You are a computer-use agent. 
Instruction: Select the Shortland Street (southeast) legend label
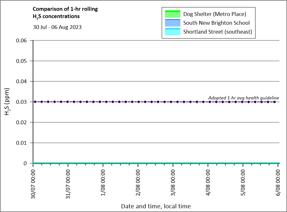(x=217, y=32)
